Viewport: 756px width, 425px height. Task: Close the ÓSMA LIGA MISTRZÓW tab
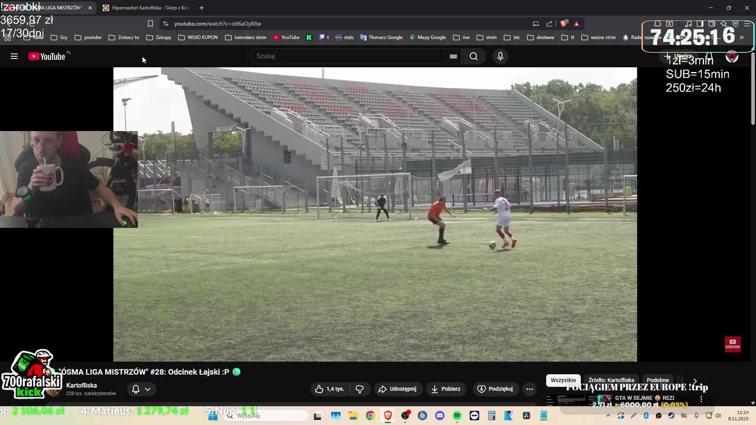click(x=90, y=8)
